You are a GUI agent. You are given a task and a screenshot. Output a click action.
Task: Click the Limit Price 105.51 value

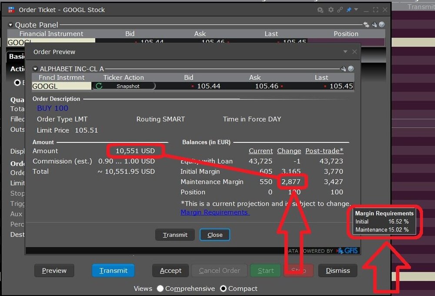pos(86,130)
